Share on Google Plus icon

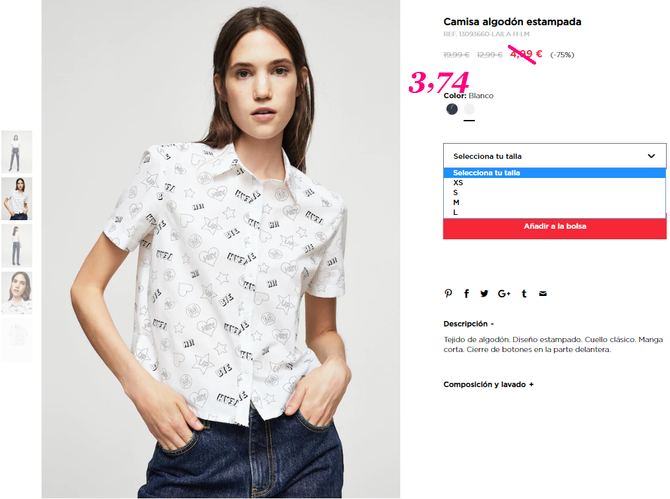click(504, 293)
